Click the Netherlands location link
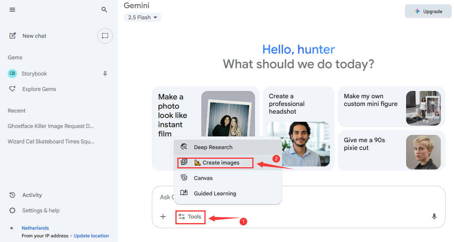The width and height of the screenshot is (454, 242). [35, 228]
